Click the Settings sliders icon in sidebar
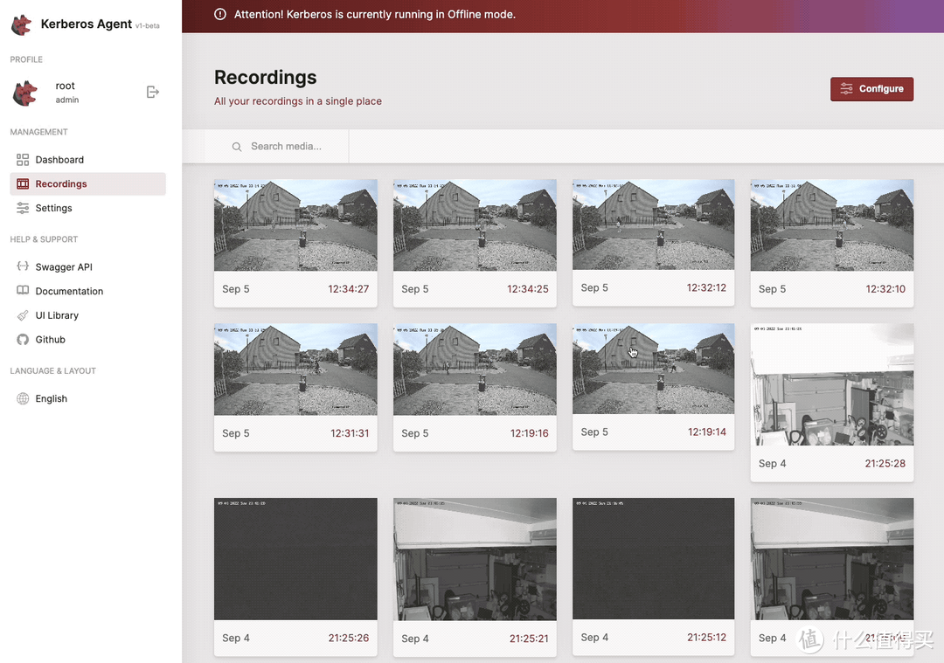The image size is (944, 663). (x=23, y=208)
